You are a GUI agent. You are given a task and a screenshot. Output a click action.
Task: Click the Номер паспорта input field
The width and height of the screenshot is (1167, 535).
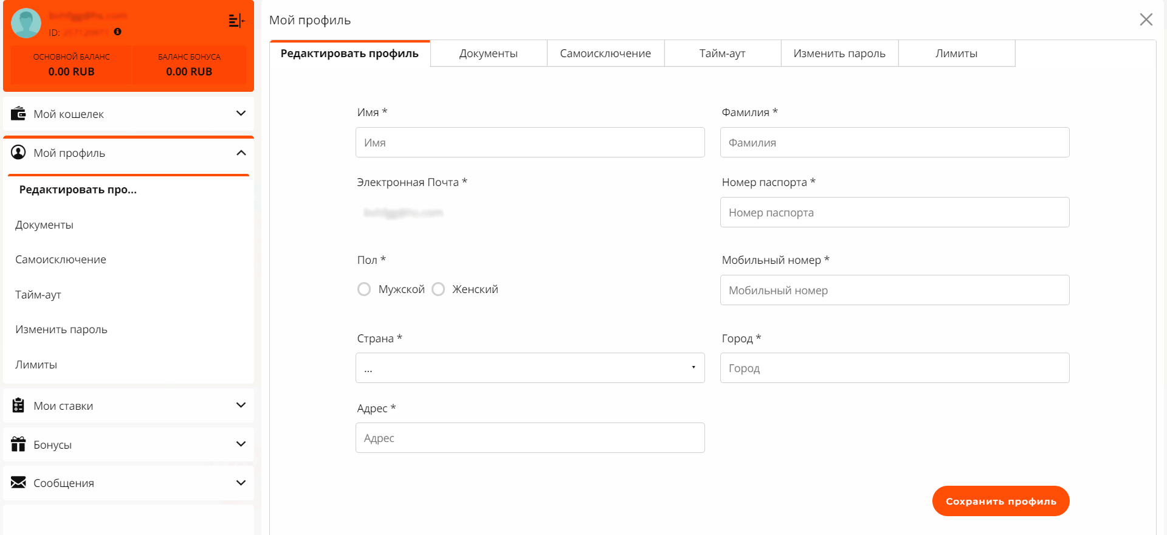pyautogui.click(x=895, y=212)
